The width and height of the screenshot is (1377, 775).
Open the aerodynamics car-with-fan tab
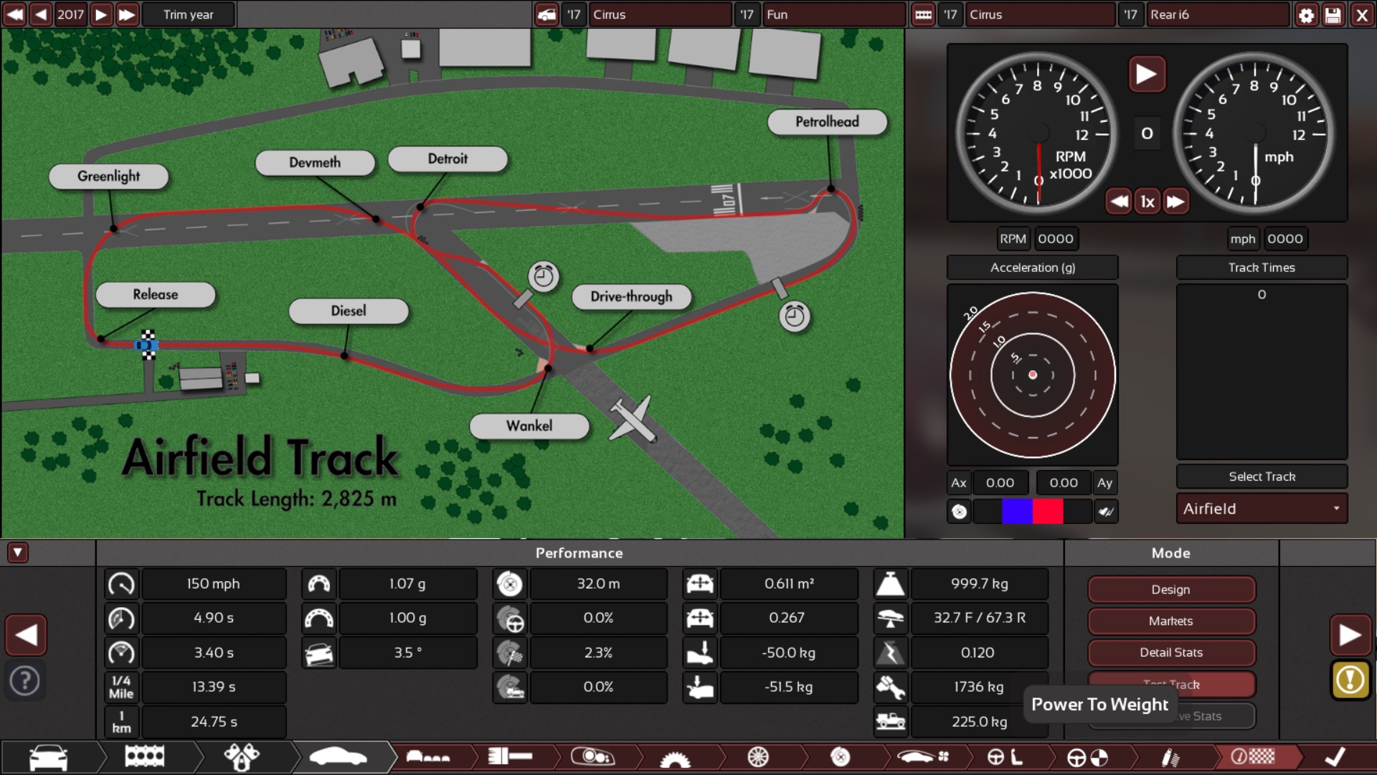(924, 756)
